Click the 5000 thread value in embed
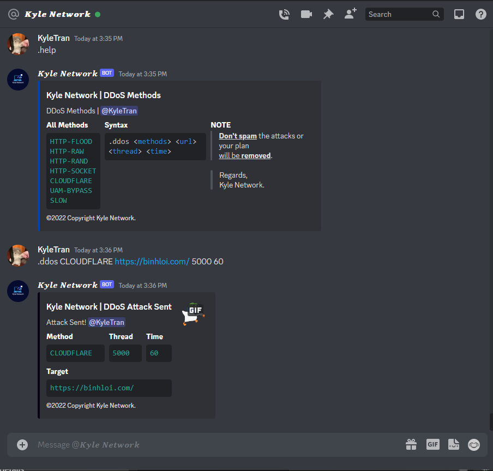493x471 pixels. point(121,353)
